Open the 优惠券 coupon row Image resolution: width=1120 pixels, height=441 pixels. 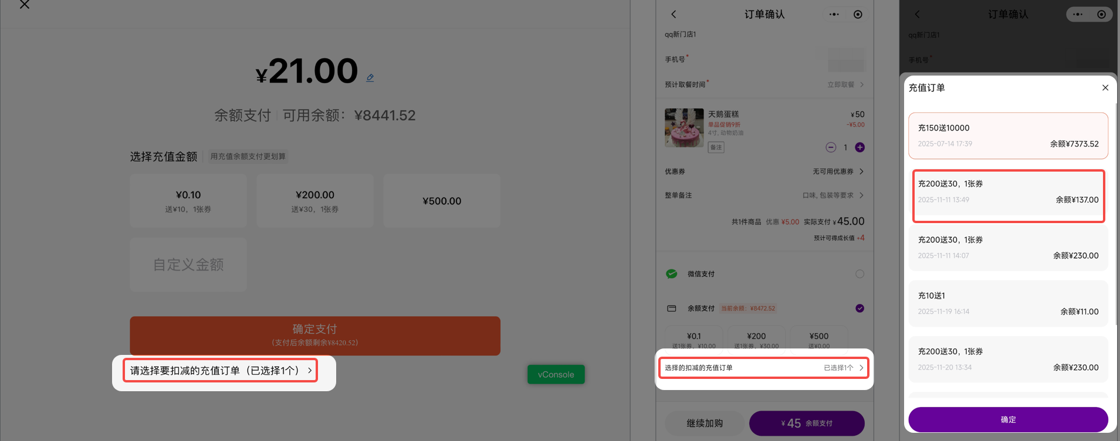[x=764, y=172]
